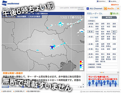
Task: Click the comment box scroll-down arrow
Action: coord(83,87)
